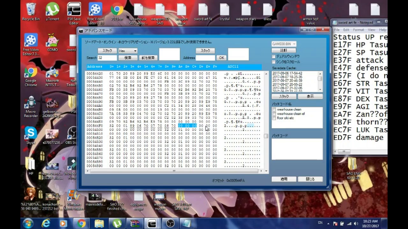
Task: Enable シンクロスクロール checkbox
Action: point(273,62)
